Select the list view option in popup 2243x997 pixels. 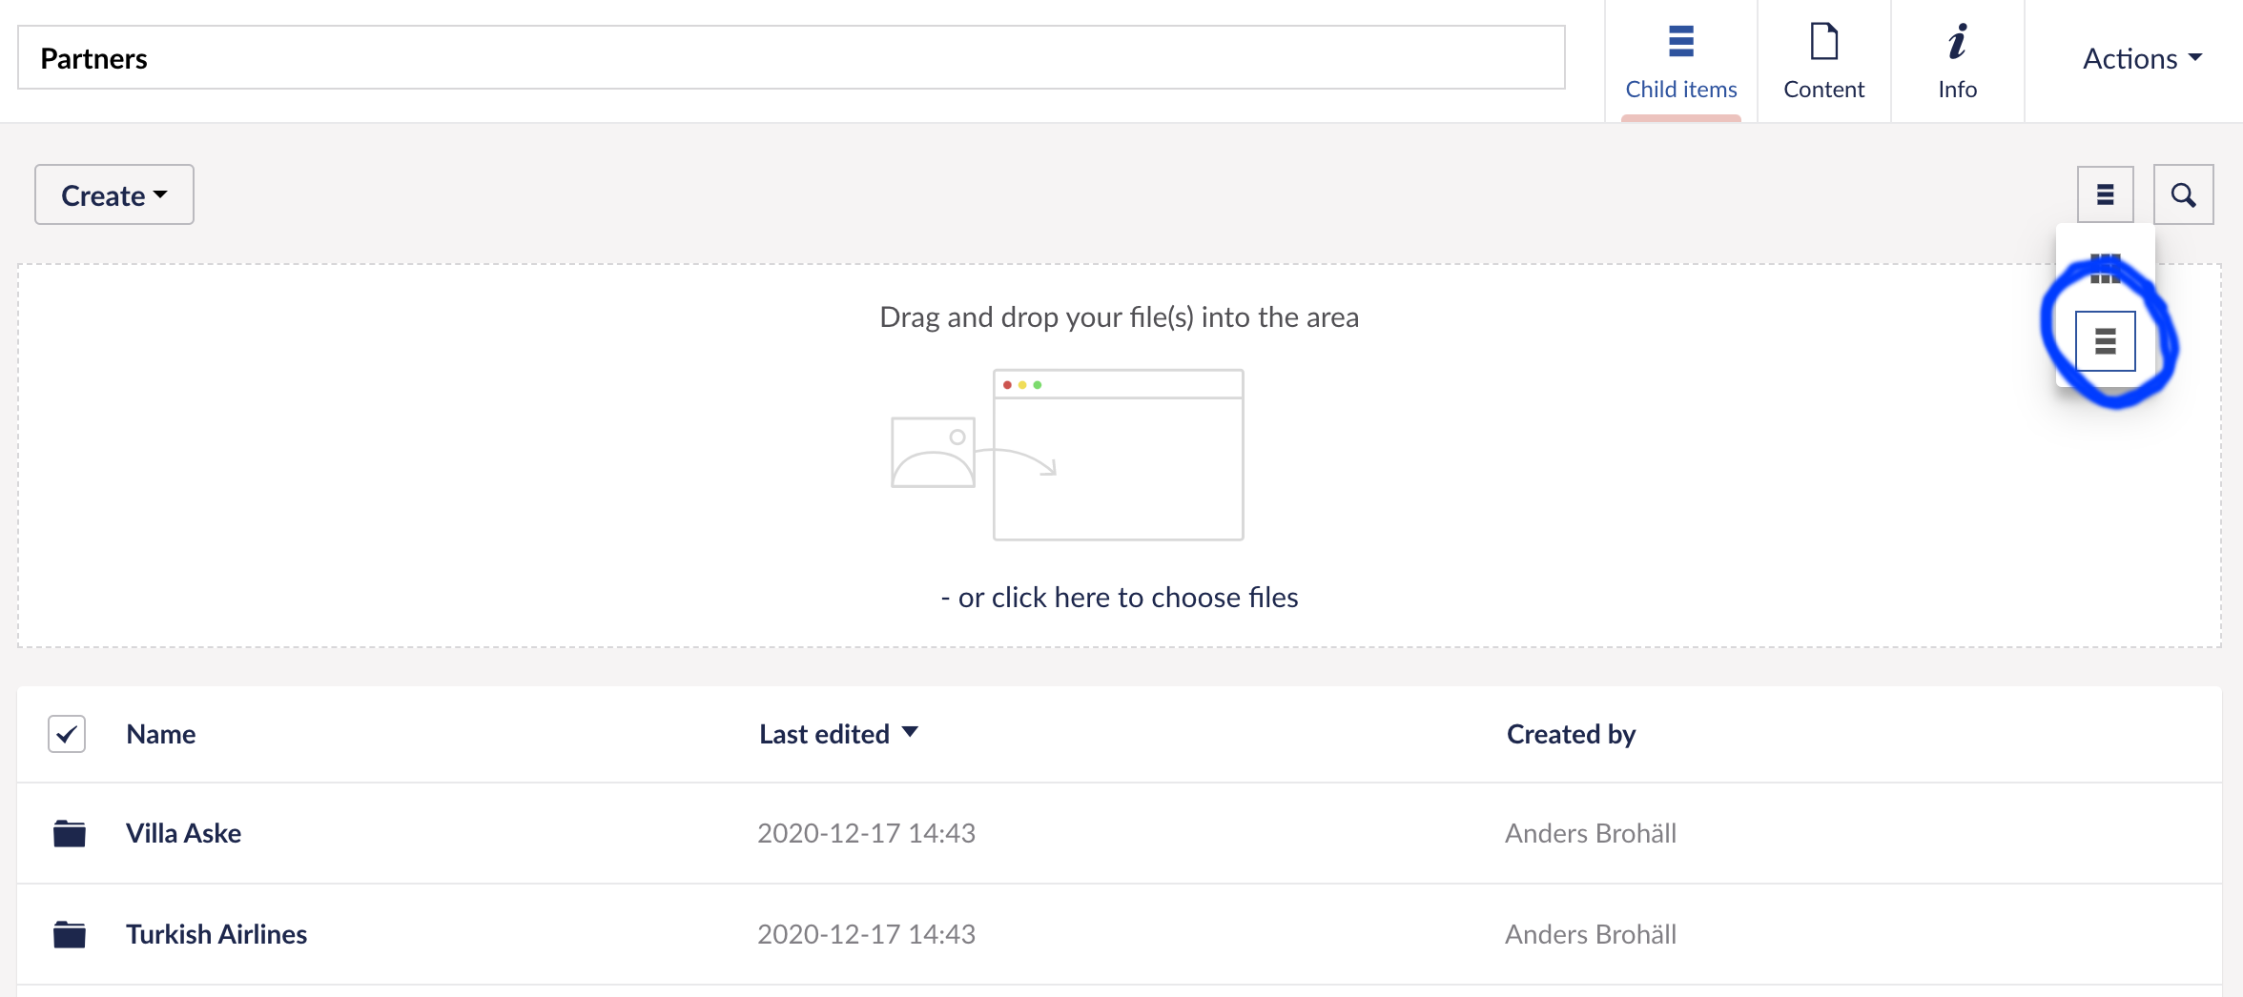coord(2106,340)
